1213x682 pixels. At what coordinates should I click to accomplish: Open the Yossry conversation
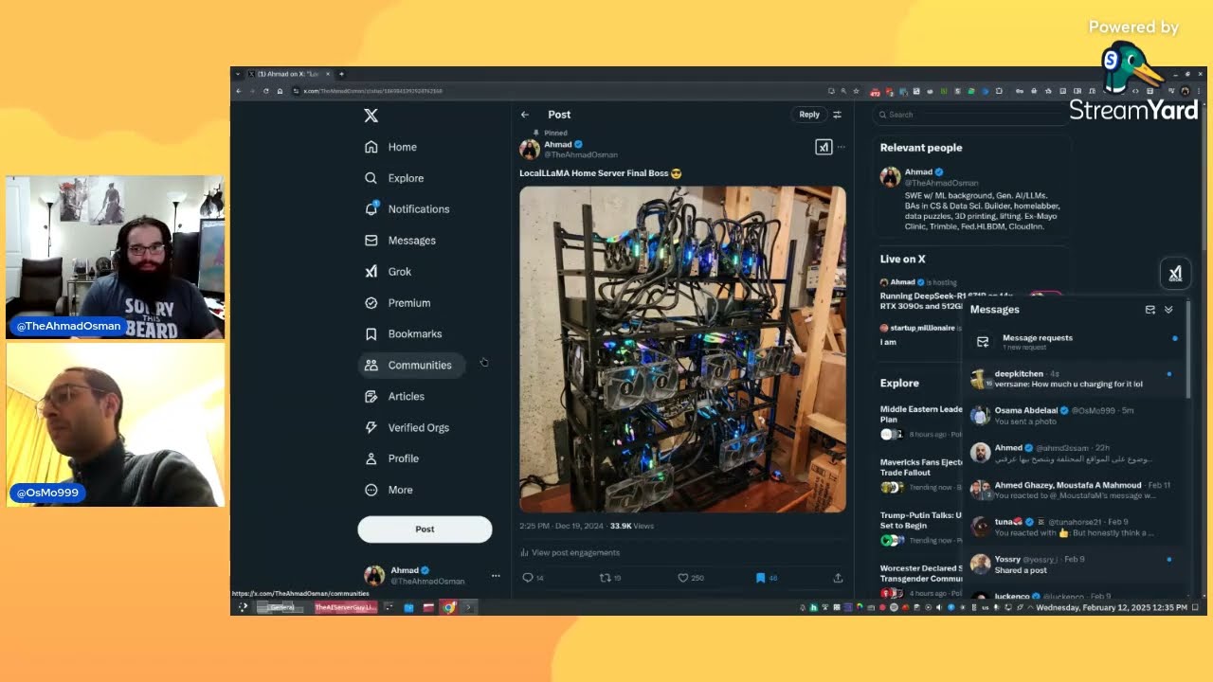tap(1075, 565)
